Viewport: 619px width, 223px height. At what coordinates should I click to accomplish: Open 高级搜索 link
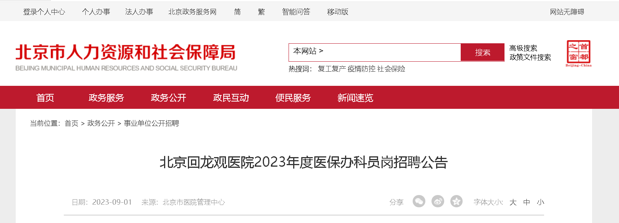(x=523, y=48)
